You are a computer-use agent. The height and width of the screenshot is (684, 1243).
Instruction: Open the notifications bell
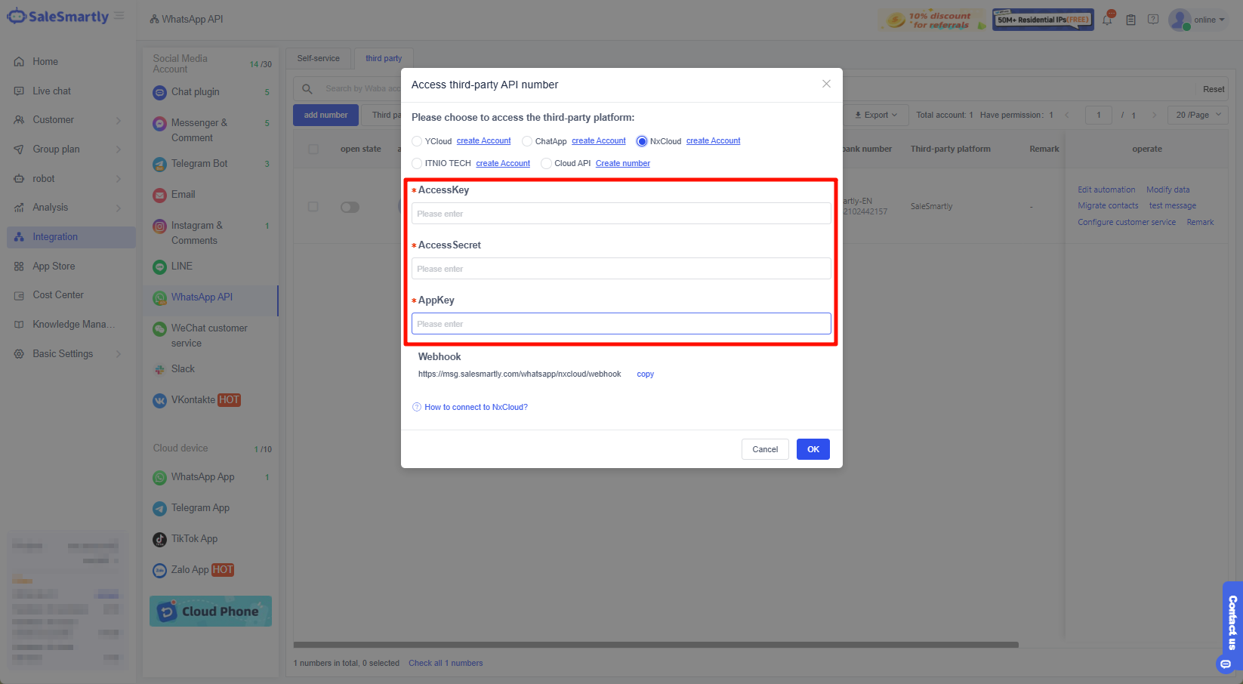pos(1108,20)
